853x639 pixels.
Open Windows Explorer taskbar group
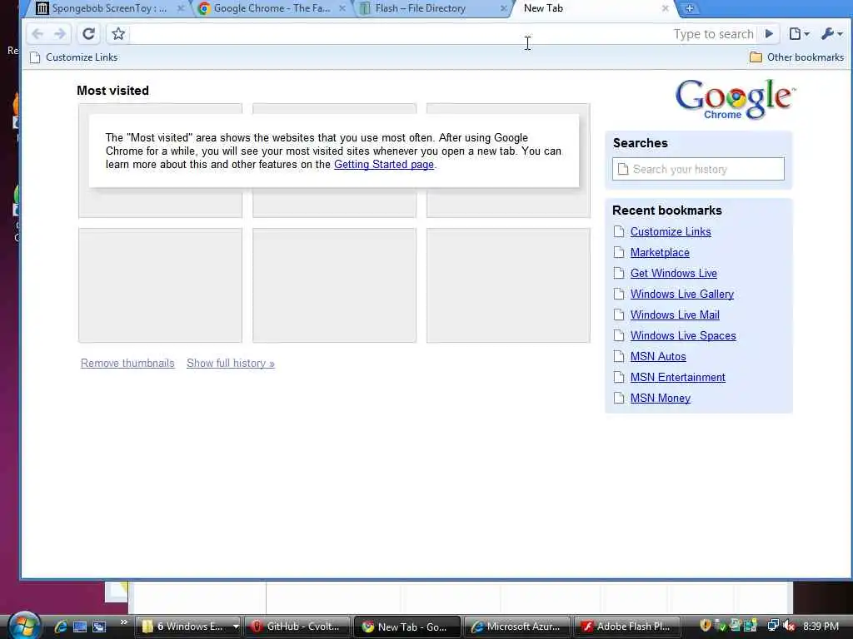[187, 627]
